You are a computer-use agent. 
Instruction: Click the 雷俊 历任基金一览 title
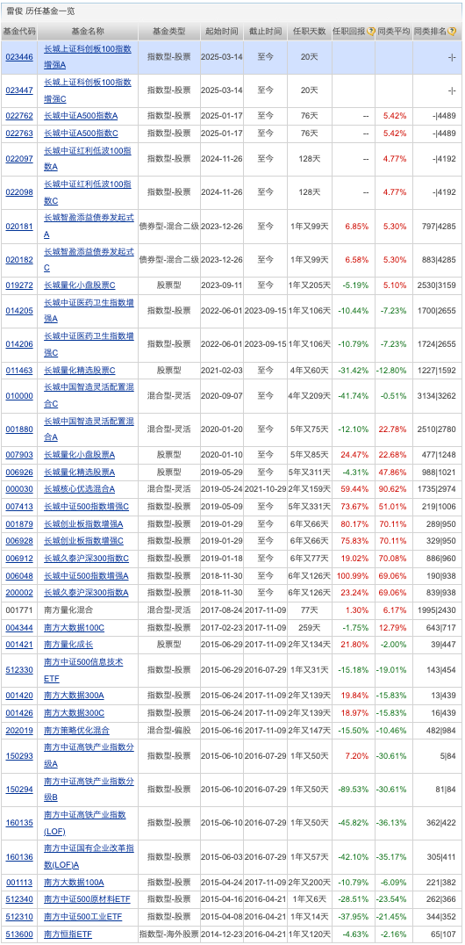(40, 11)
